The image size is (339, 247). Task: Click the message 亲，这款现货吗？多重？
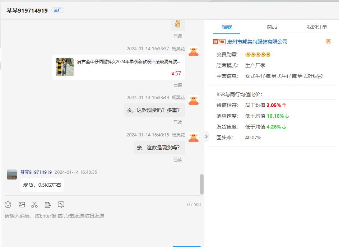(154, 110)
